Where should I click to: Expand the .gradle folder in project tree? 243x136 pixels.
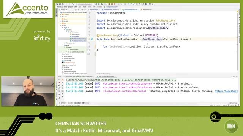click(x=61, y=14)
